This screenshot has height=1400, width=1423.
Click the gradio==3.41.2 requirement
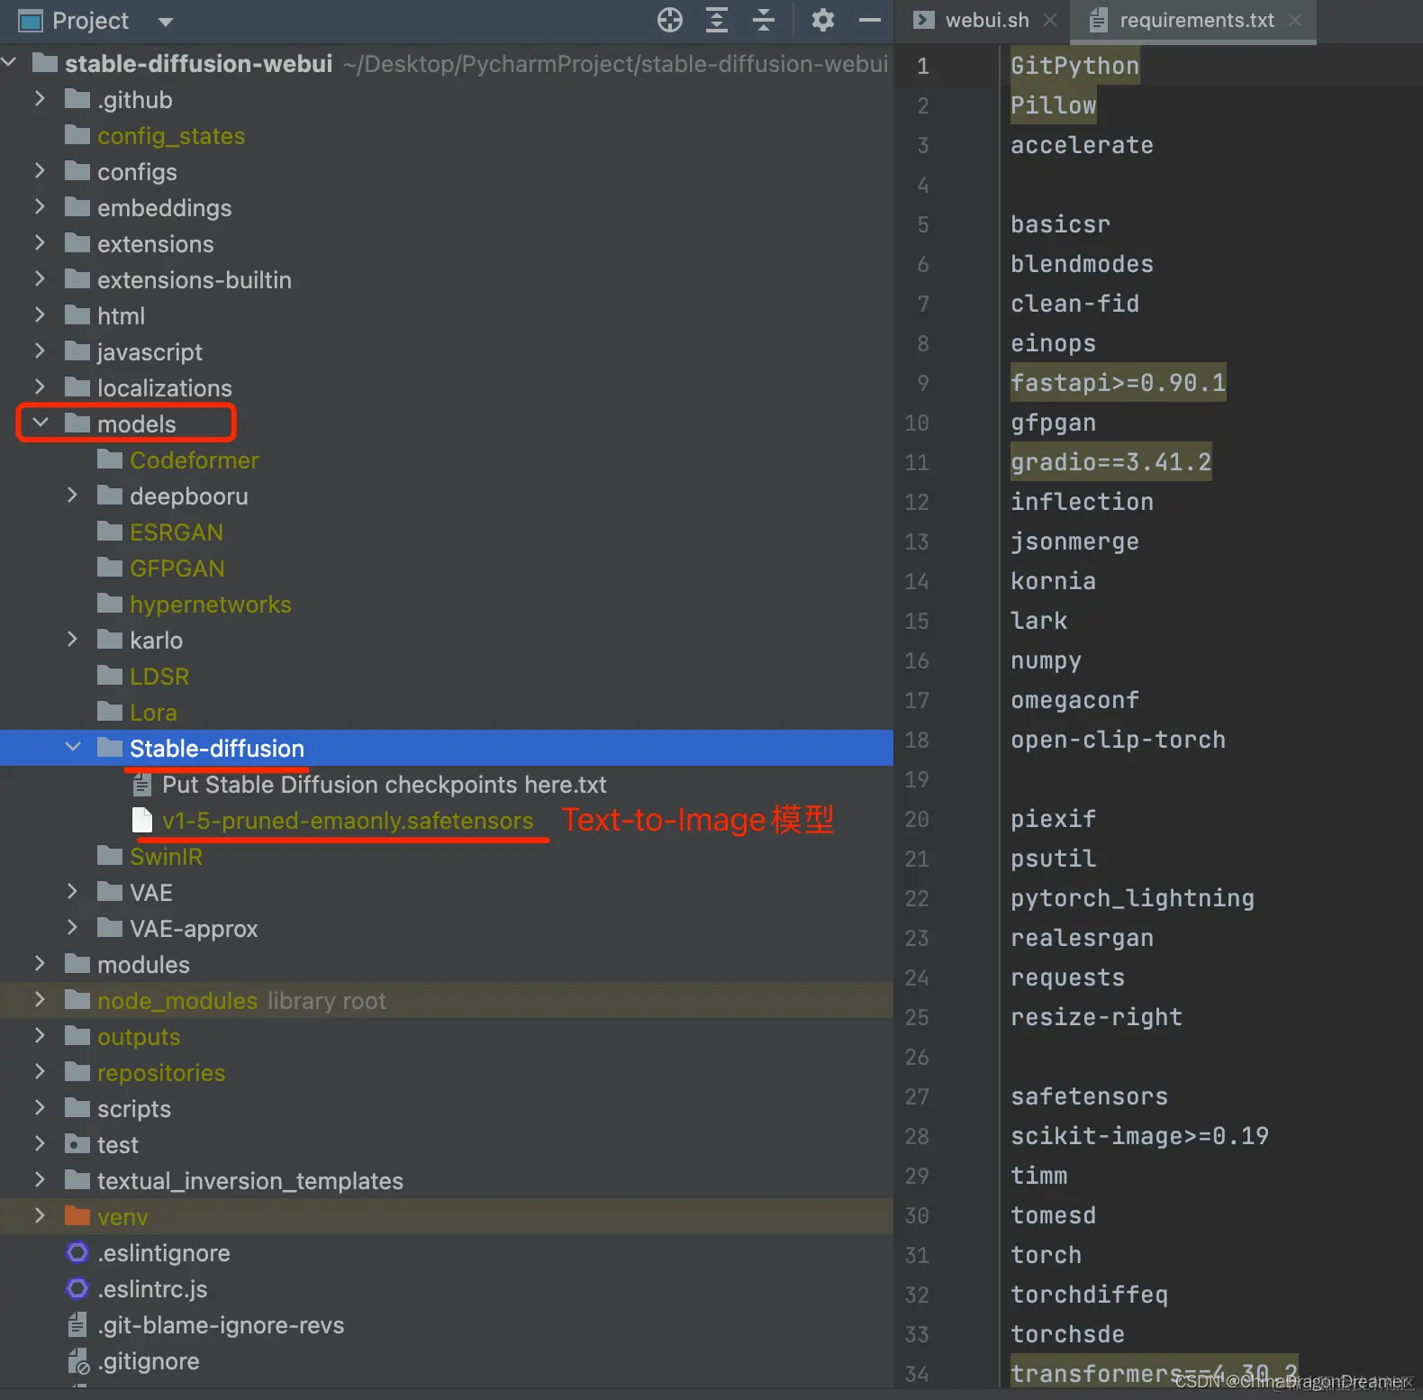1110,462
